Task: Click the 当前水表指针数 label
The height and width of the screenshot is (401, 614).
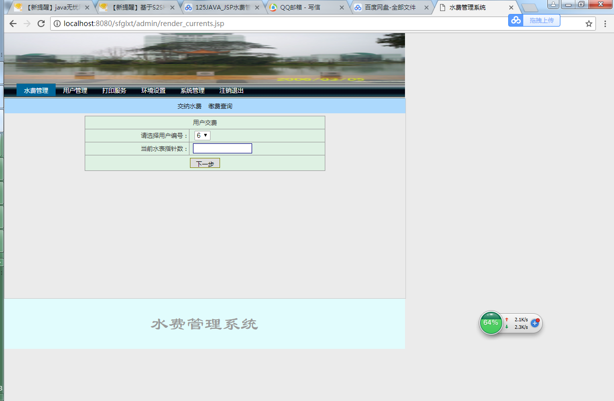Action: (x=164, y=149)
